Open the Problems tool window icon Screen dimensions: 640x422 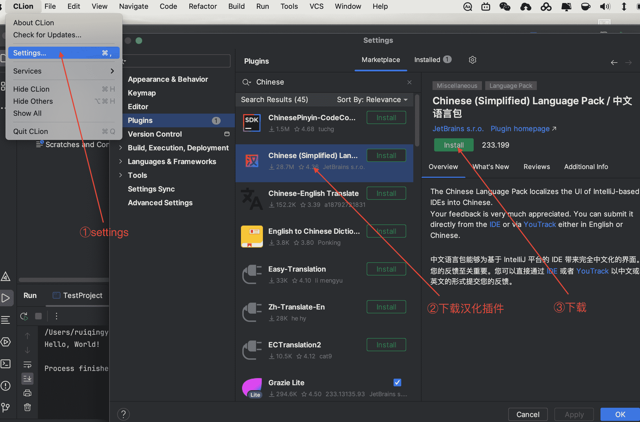5,386
